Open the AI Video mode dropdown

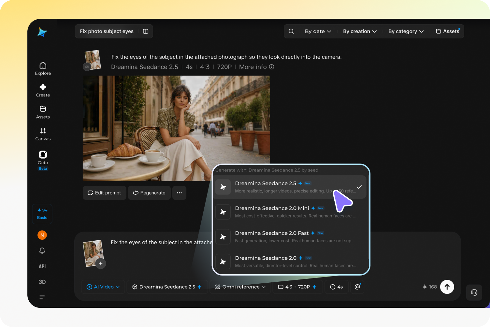(103, 287)
